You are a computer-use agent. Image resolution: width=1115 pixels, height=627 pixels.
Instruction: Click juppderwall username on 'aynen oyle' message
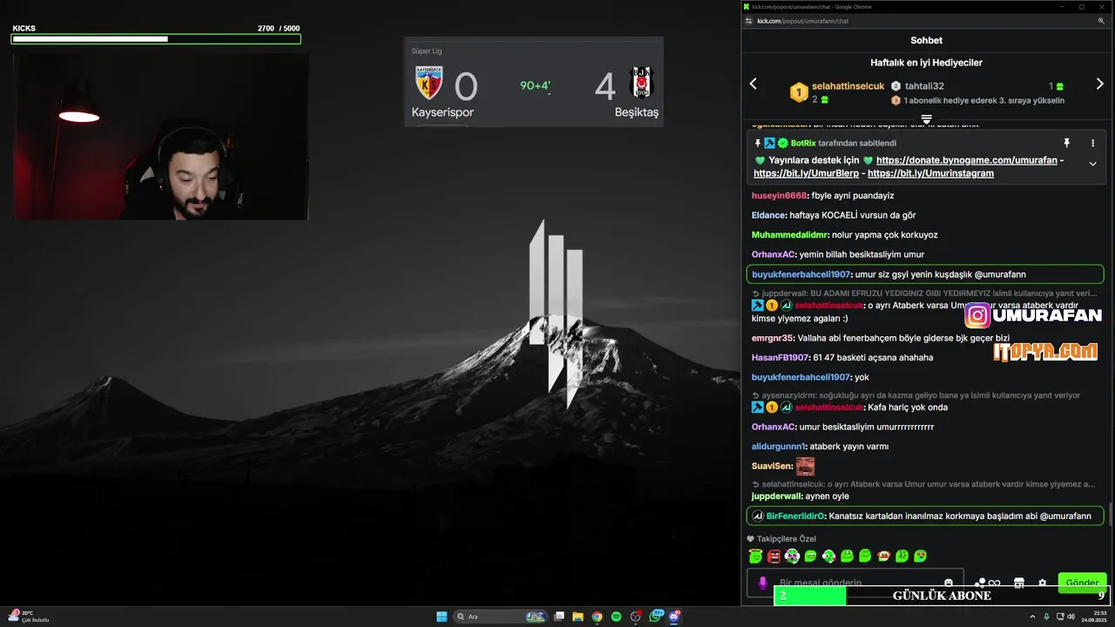(x=776, y=496)
